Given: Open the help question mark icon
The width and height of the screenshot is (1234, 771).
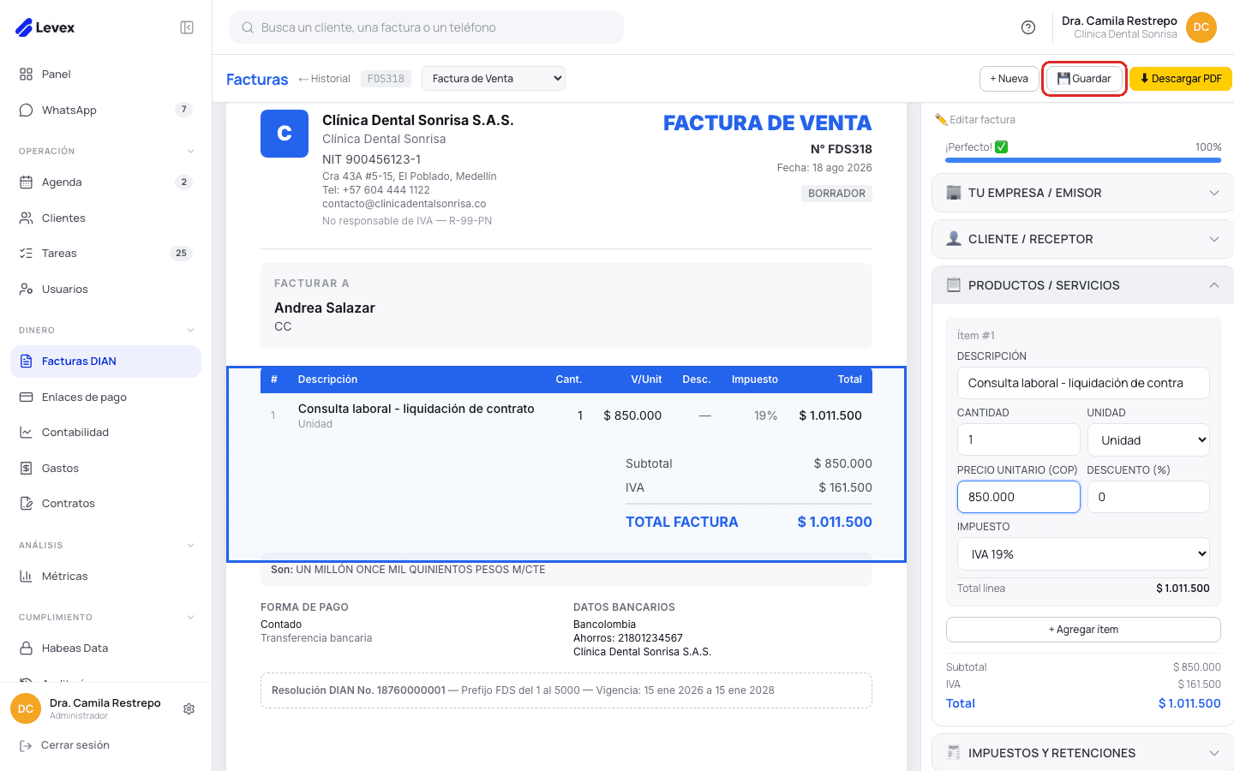Looking at the screenshot, I should (1028, 27).
